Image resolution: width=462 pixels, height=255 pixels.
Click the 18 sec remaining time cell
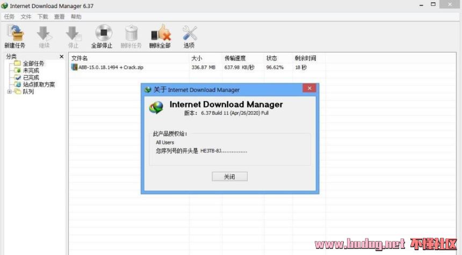tap(301, 68)
